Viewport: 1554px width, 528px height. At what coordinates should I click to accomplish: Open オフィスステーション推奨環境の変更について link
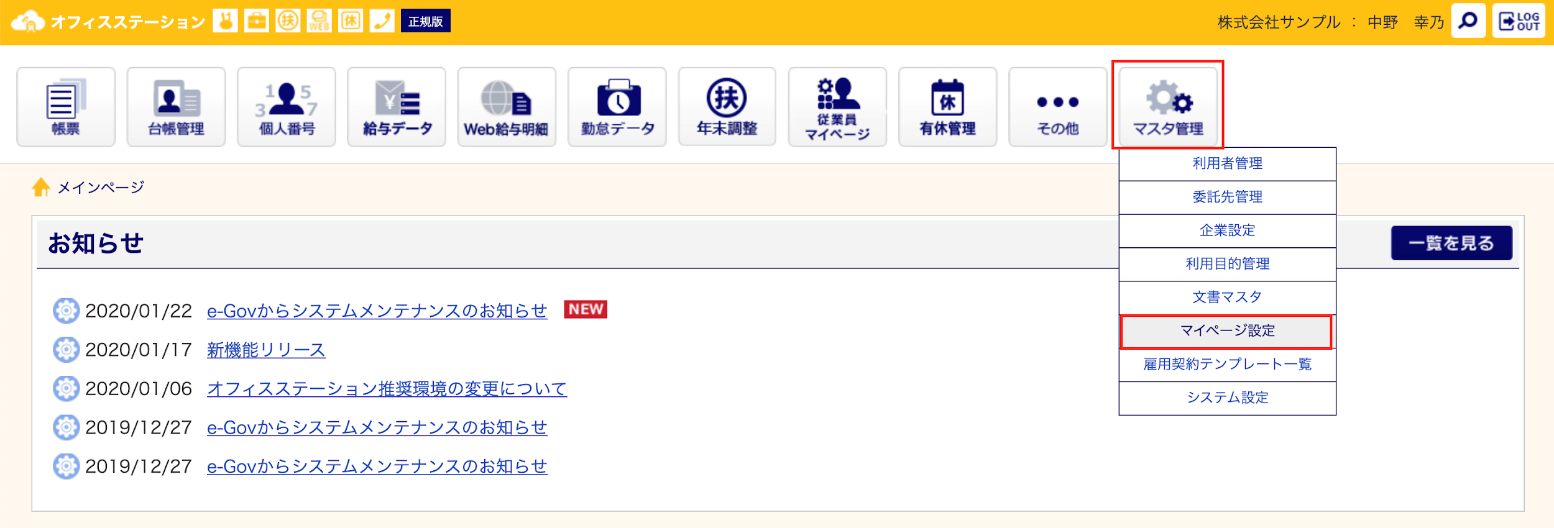[387, 389]
